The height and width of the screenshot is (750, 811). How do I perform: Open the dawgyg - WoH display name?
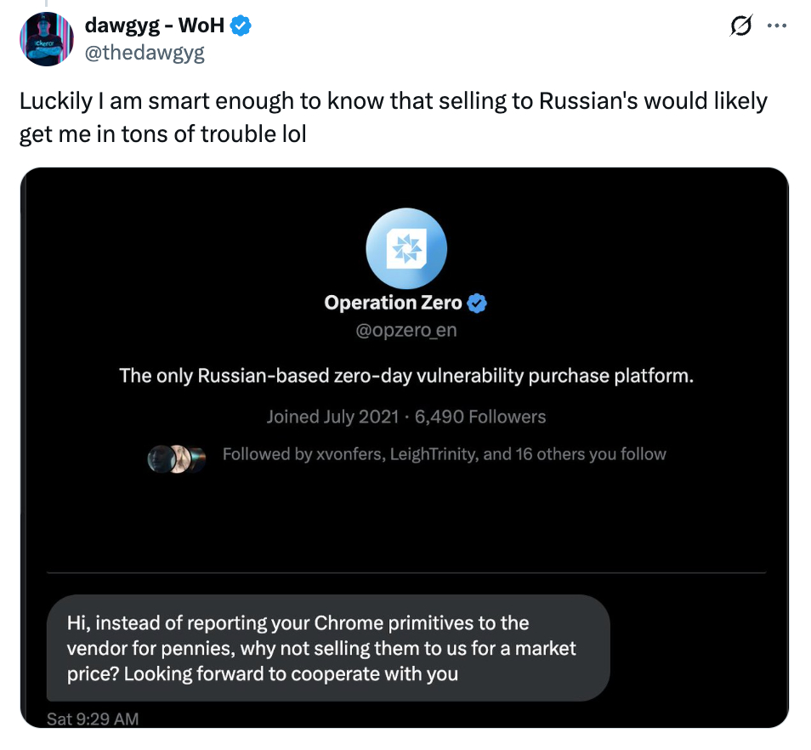pos(154,26)
